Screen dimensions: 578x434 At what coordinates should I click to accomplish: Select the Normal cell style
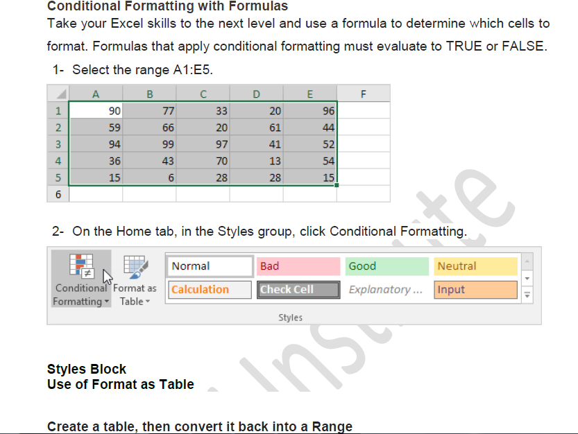[211, 266]
